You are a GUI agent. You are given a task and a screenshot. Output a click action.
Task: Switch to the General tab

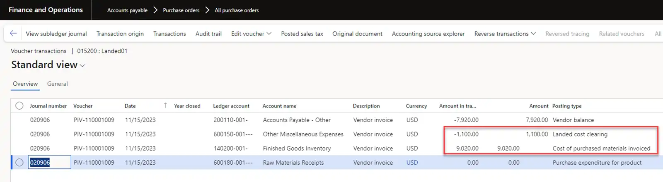pyautogui.click(x=57, y=84)
